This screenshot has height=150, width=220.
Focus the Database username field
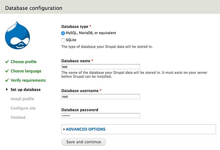pyautogui.click(x=100, y=97)
